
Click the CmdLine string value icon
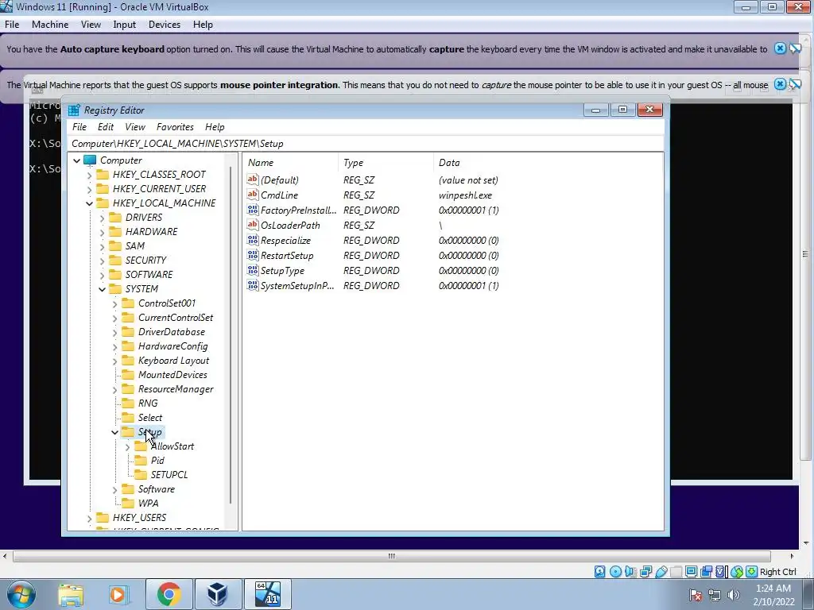[252, 195]
